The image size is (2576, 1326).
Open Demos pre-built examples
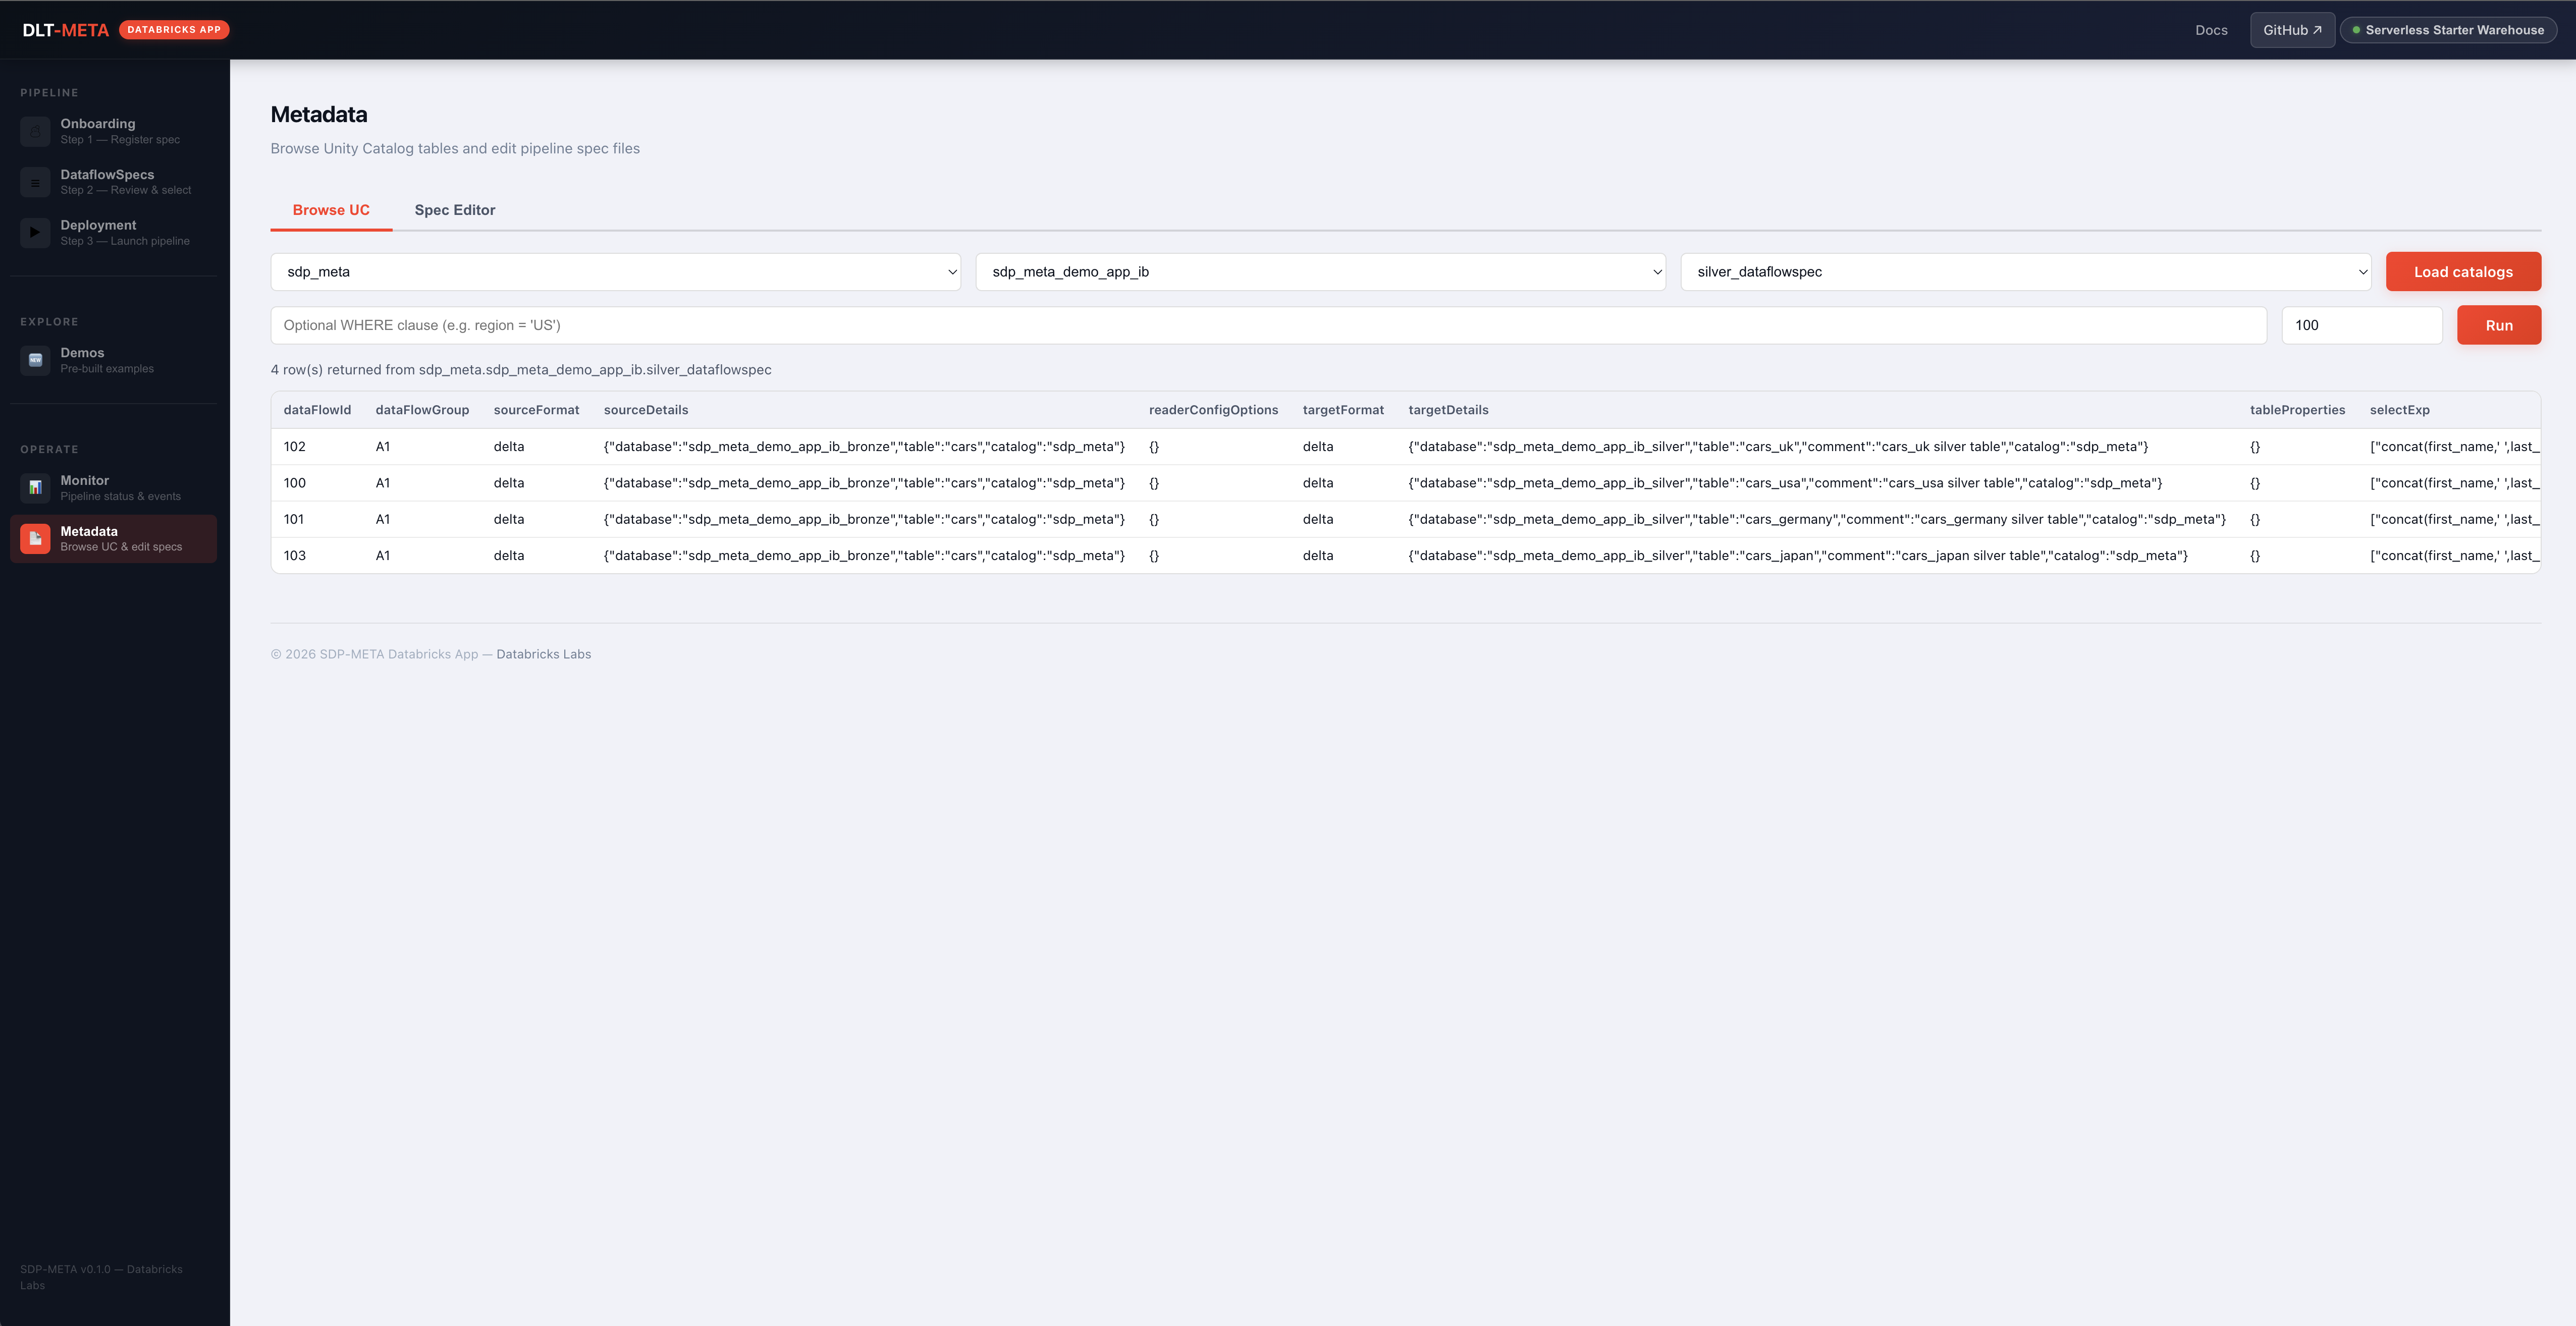pos(113,360)
